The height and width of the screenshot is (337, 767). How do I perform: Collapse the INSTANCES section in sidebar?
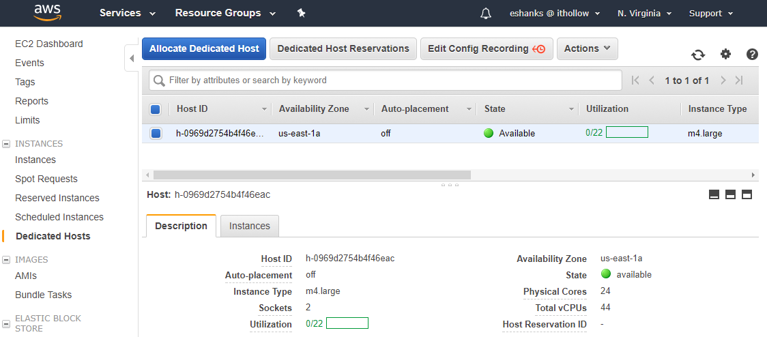[x=7, y=144]
